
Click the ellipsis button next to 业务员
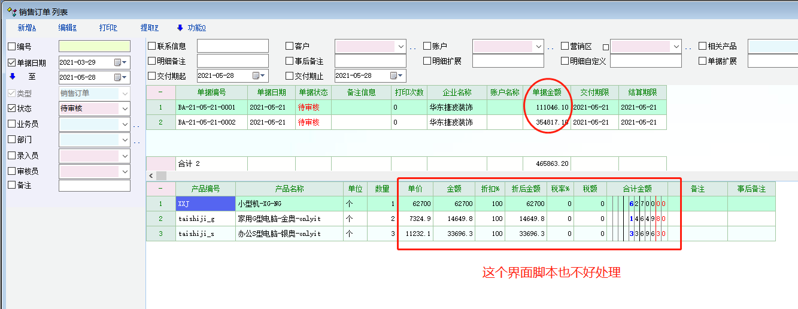point(136,126)
